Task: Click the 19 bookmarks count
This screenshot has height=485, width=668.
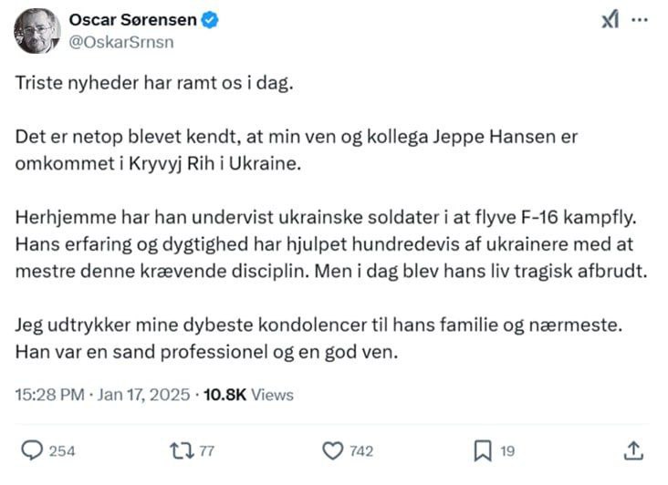Action: pyautogui.click(x=508, y=451)
